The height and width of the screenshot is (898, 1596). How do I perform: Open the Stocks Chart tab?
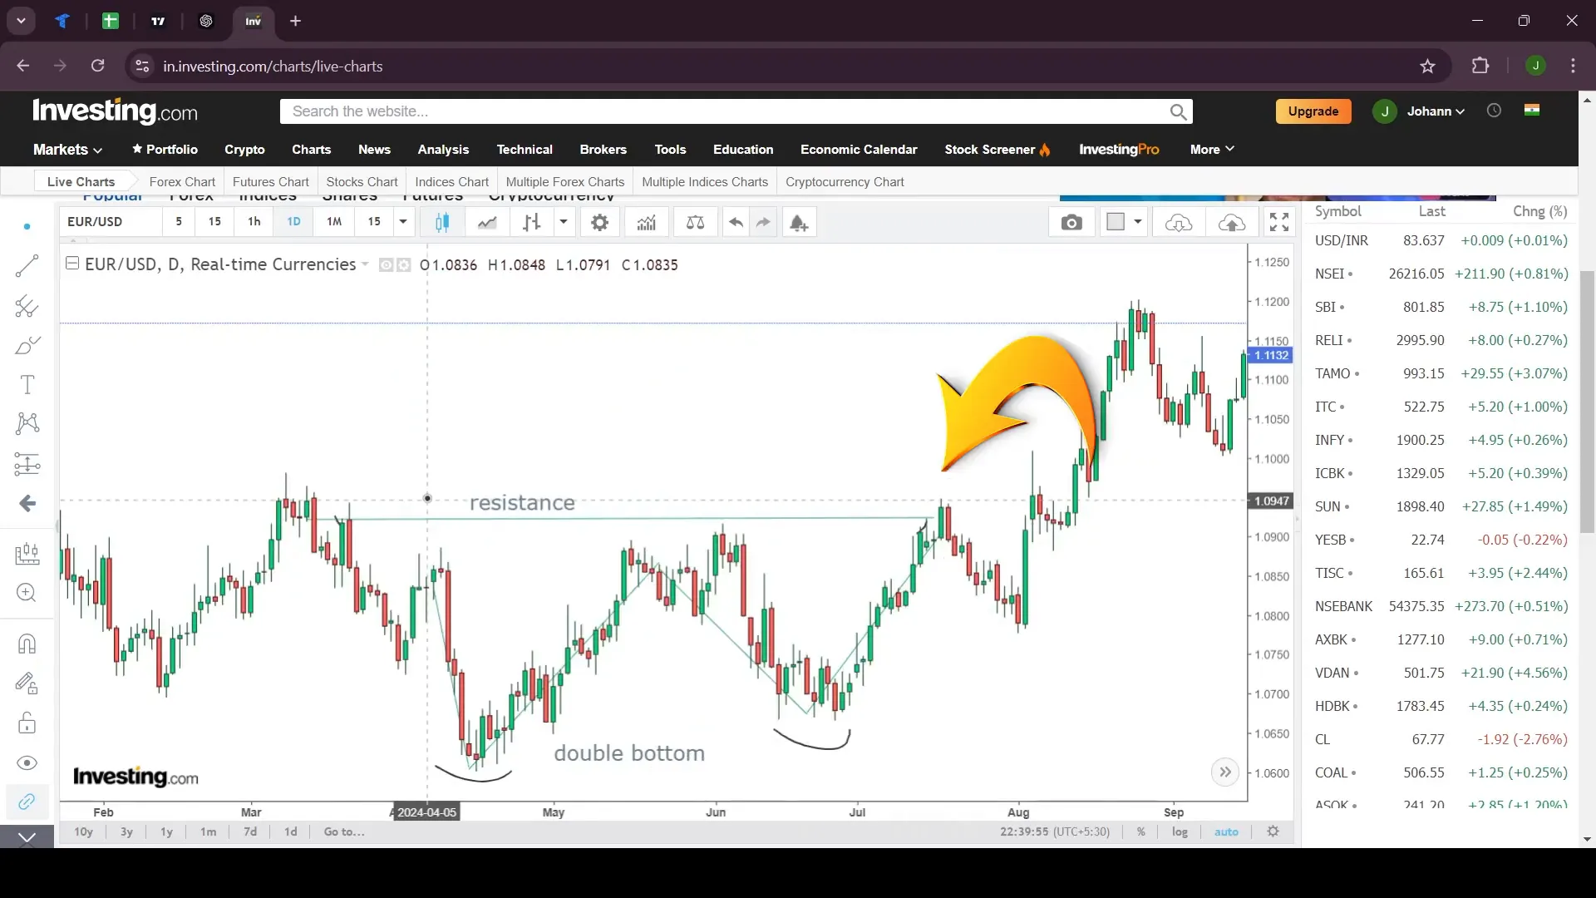coord(362,182)
